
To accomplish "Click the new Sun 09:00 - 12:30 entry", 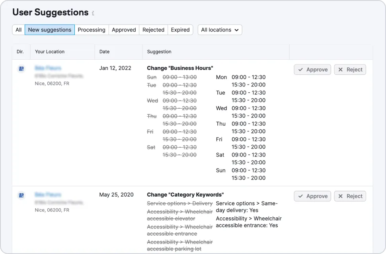I will (241, 170).
